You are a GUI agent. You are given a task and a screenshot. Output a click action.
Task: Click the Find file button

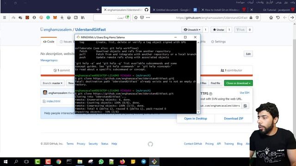click(x=216, y=83)
